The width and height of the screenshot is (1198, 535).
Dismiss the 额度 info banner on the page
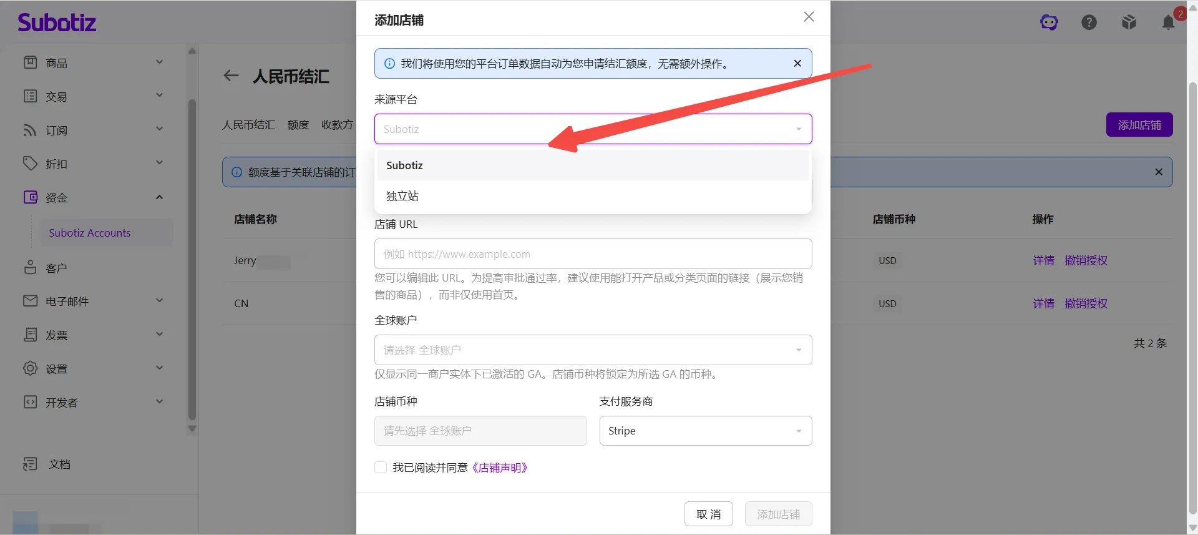(1159, 172)
